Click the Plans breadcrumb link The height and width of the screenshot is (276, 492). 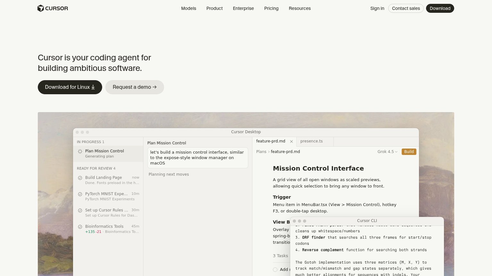click(x=261, y=152)
